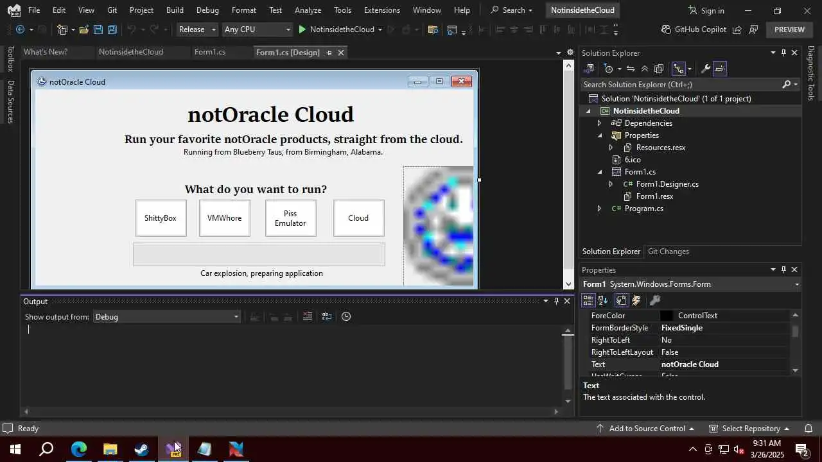Collapse the Form1.cs node
The height and width of the screenshot is (462, 822).
click(600, 172)
